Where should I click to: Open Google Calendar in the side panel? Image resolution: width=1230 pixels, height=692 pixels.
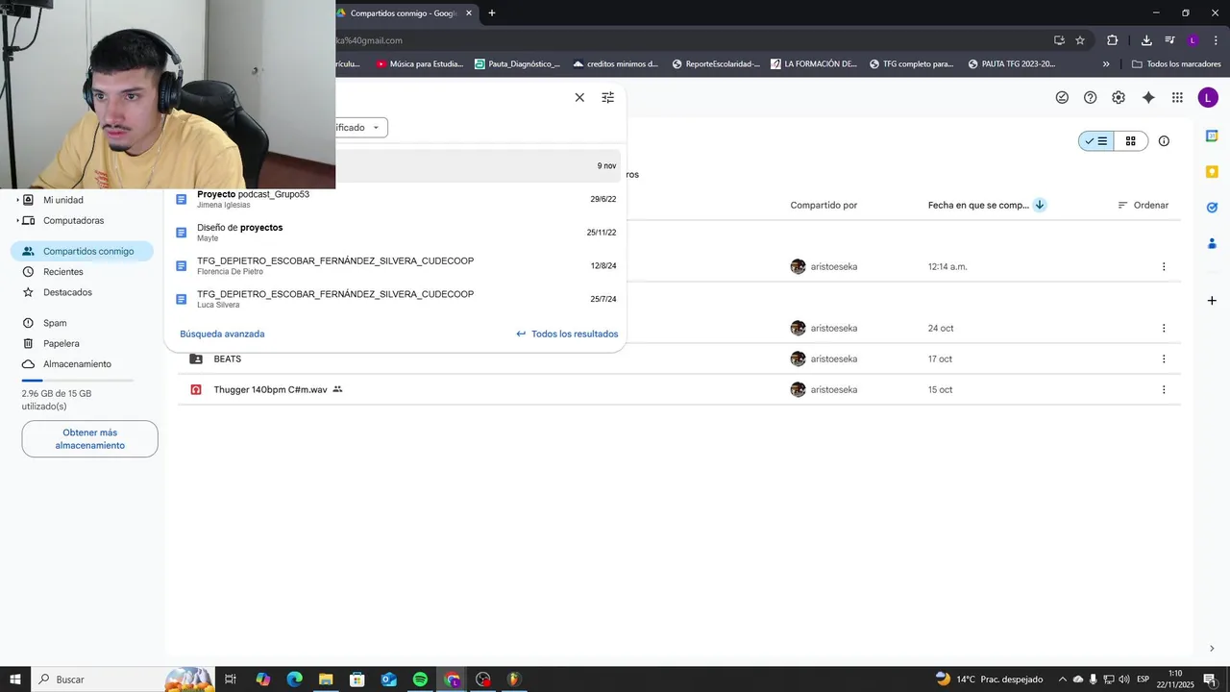[x=1212, y=136]
